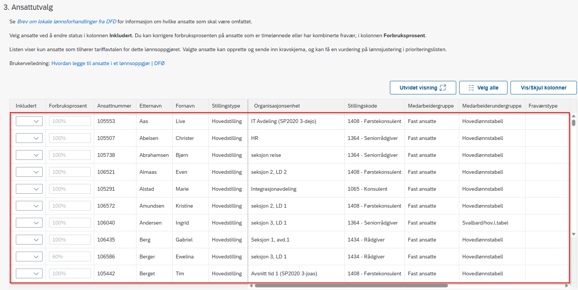The height and width of the screenshot is (290, 578).
Task: Open the Brev om lokale lønnsforhandlinger link
Action: coord(67,21)
